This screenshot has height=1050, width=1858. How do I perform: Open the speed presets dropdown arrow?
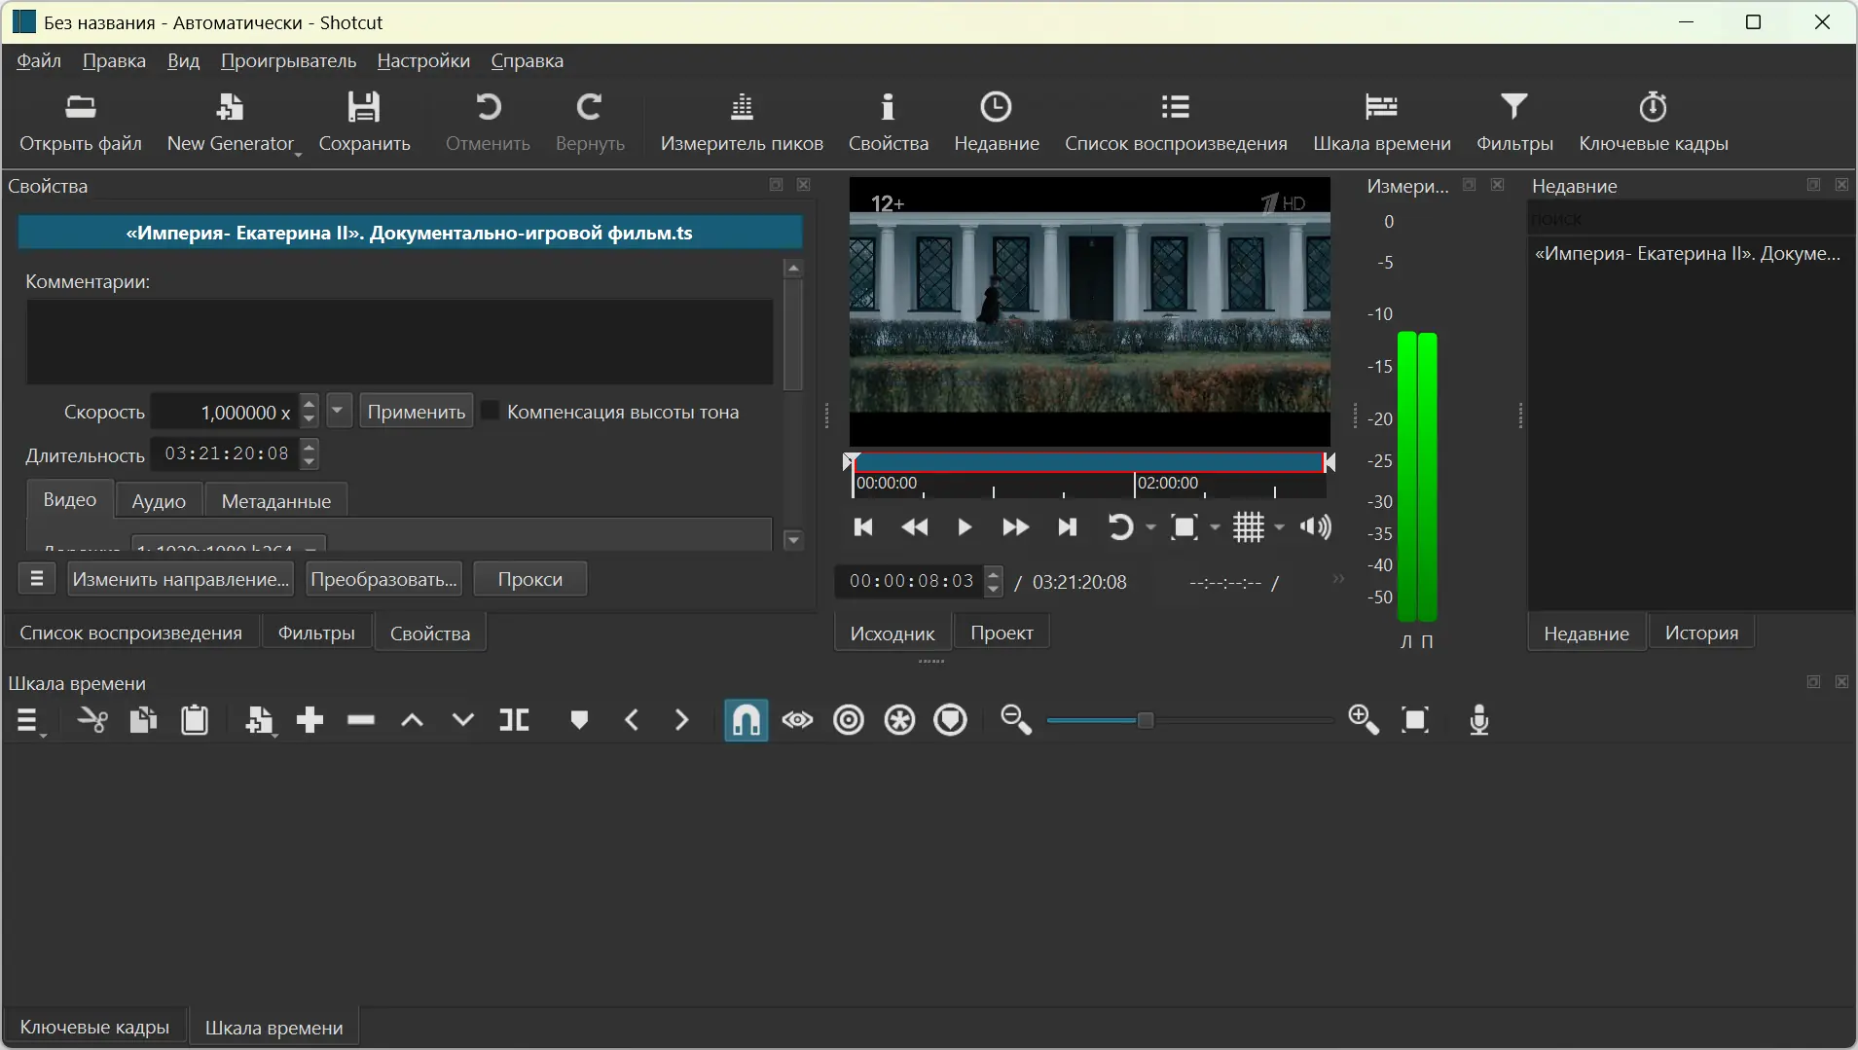(x=338, y=411)
